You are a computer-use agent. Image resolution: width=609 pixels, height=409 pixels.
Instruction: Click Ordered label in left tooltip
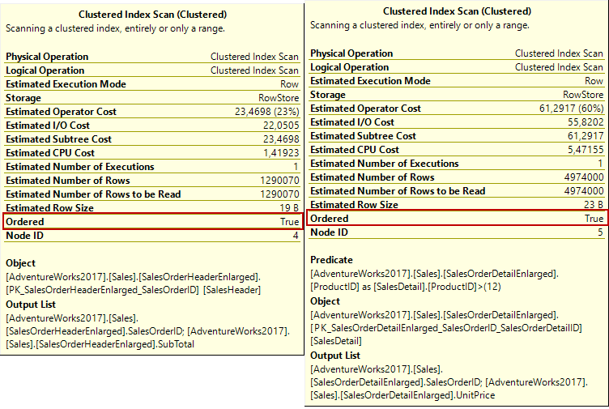tap(25, 222)
